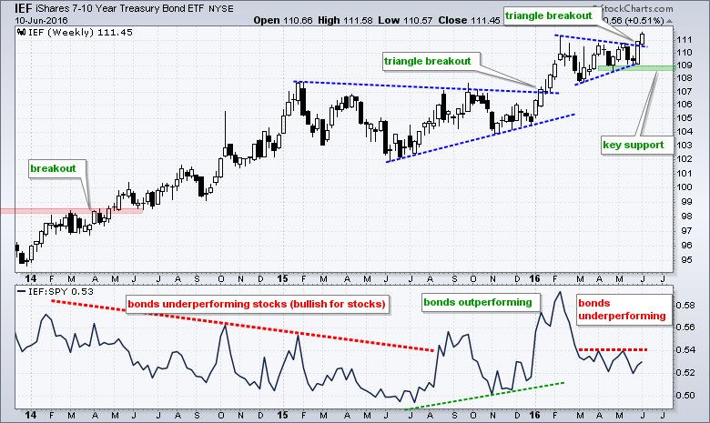Click the candlestick icon beside IEF (Weekly)
The image size is (710, 423).
pos(21,32)
